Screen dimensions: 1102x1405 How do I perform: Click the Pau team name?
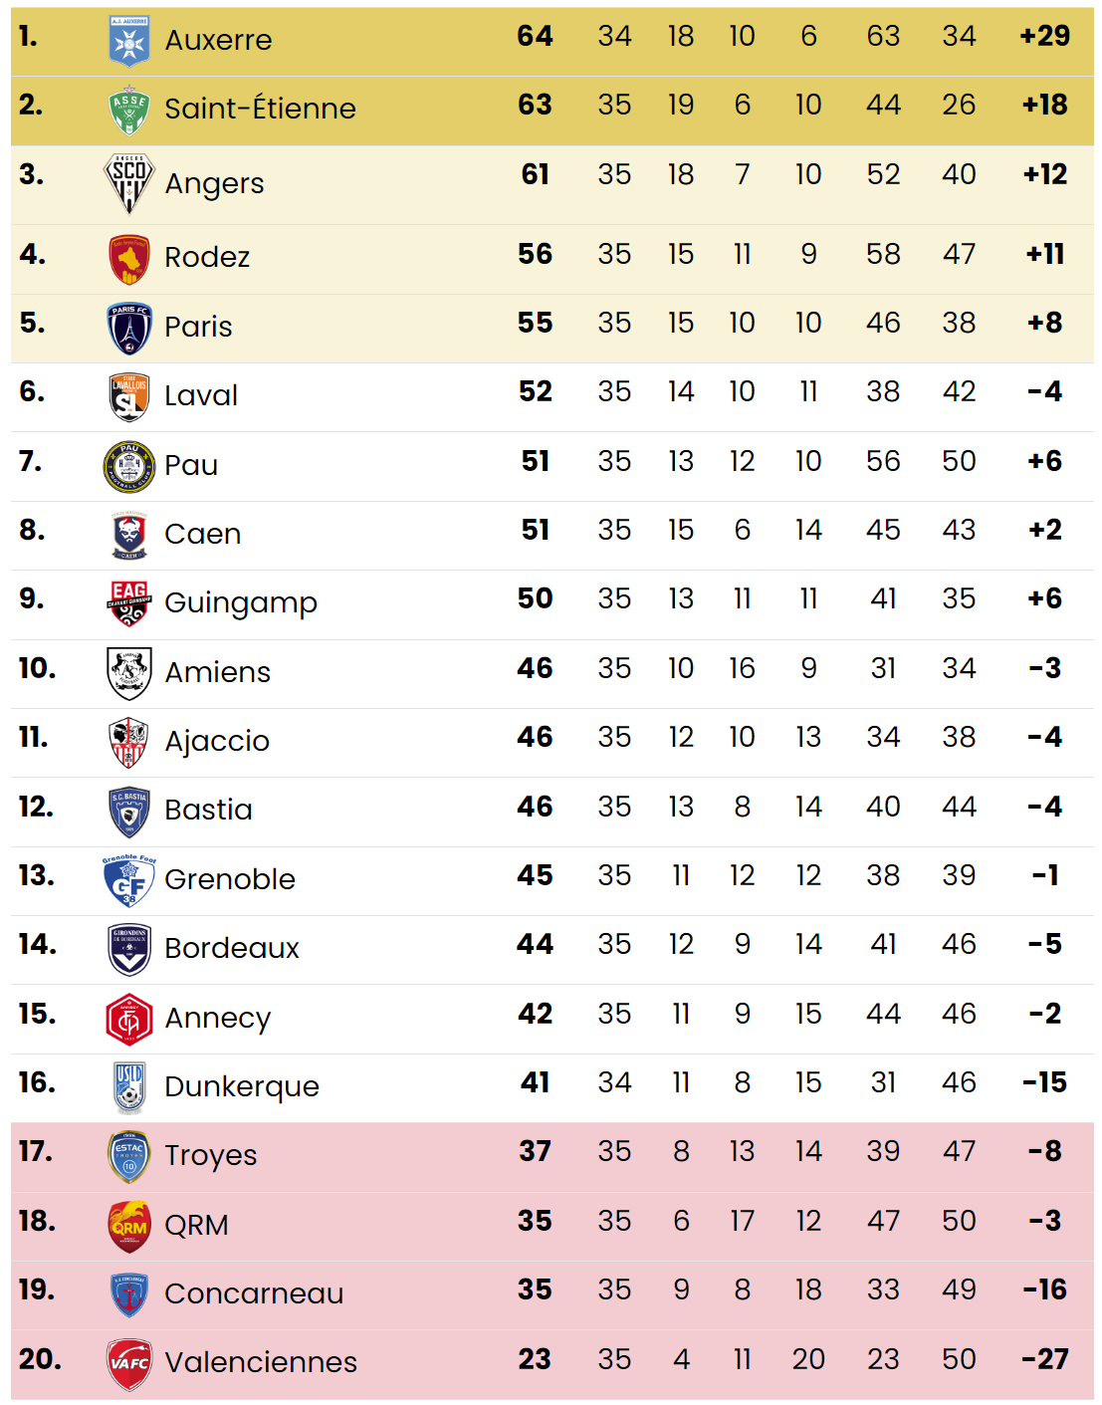tap(191, 465)
